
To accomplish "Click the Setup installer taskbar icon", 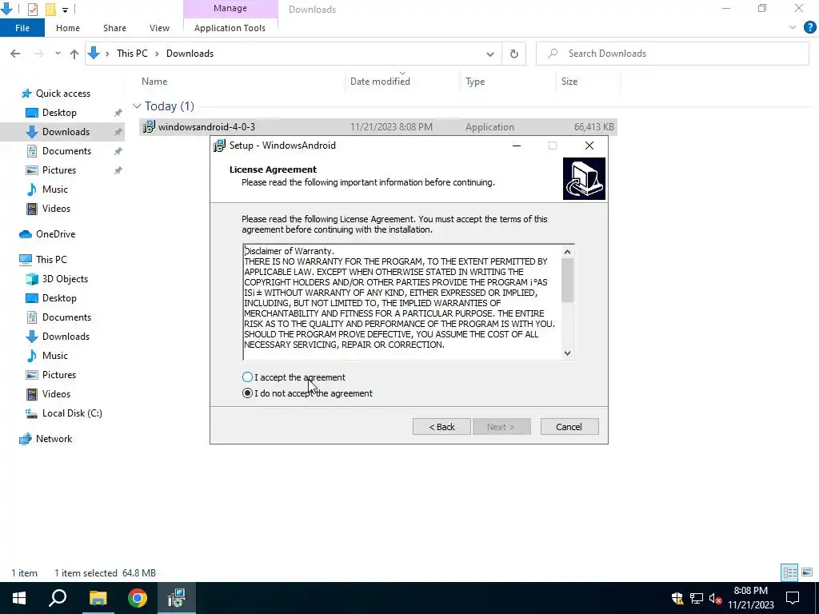I will [177, 598].
